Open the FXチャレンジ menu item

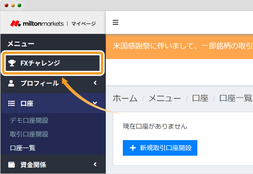[52, 63]
